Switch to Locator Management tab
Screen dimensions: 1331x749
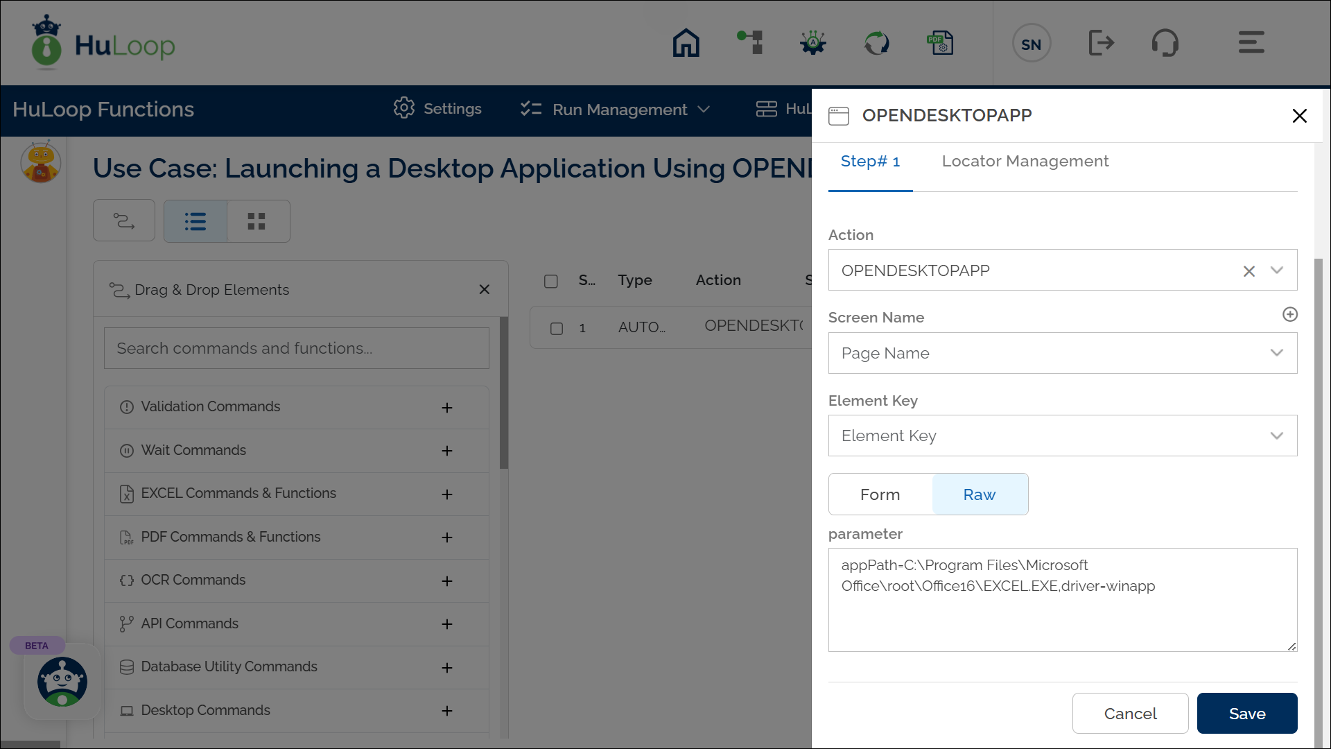pos(1025,162)
